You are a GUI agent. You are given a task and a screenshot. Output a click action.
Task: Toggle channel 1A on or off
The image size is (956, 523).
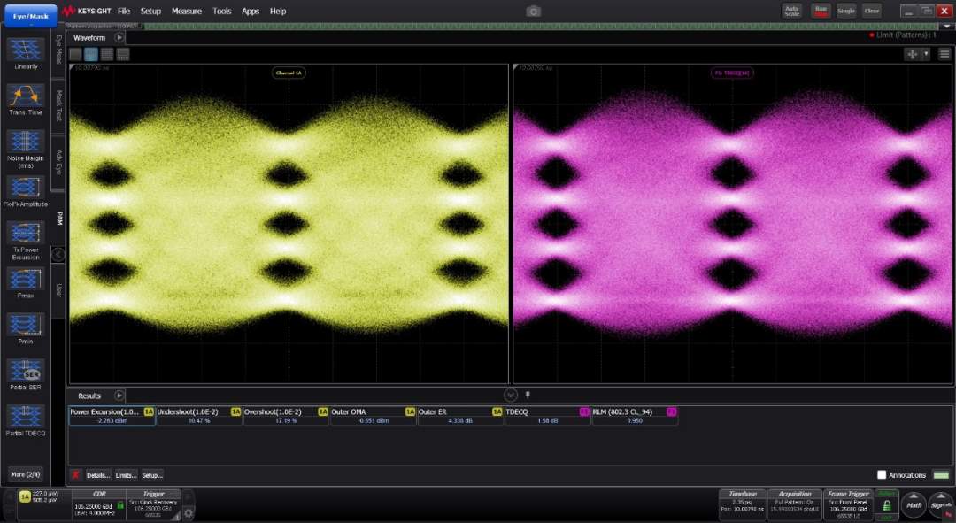pos(24,496)
